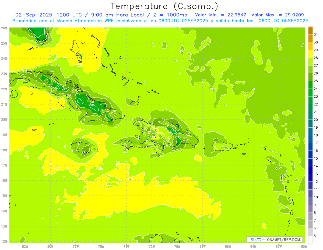Pick the legend color band between 24 and 25
The height and width of the screenshot is (250, 323).
[x=310, y=85]
